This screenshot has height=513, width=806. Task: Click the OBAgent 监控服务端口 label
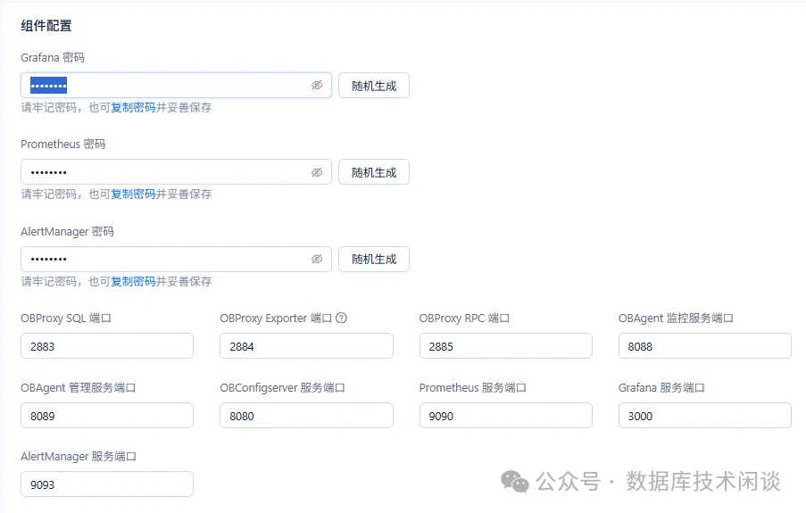pyautogui.click(x=676, y=319)
